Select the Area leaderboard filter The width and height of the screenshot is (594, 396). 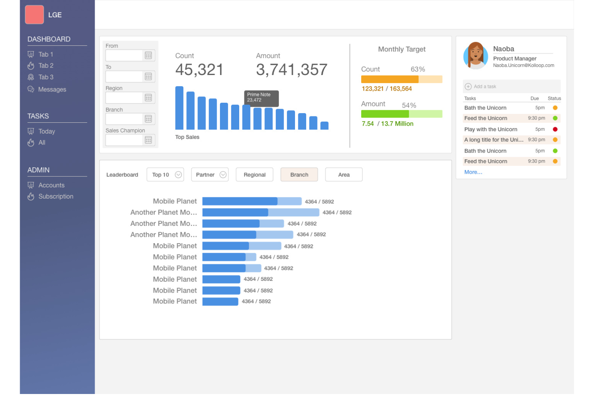[344, 175]
